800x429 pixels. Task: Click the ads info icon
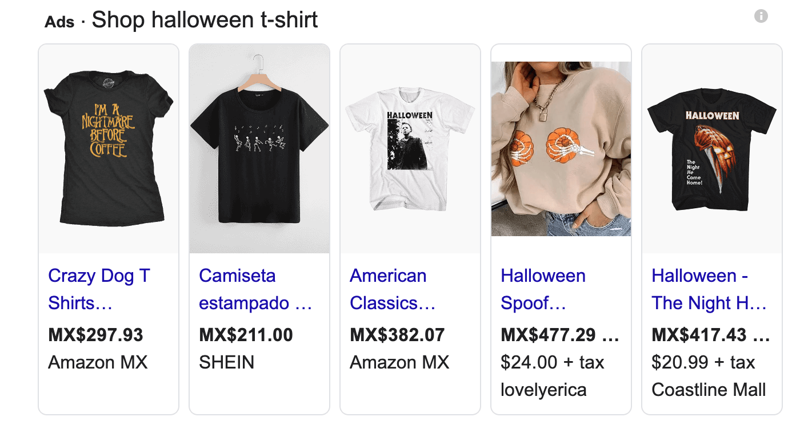click(761, 16)
